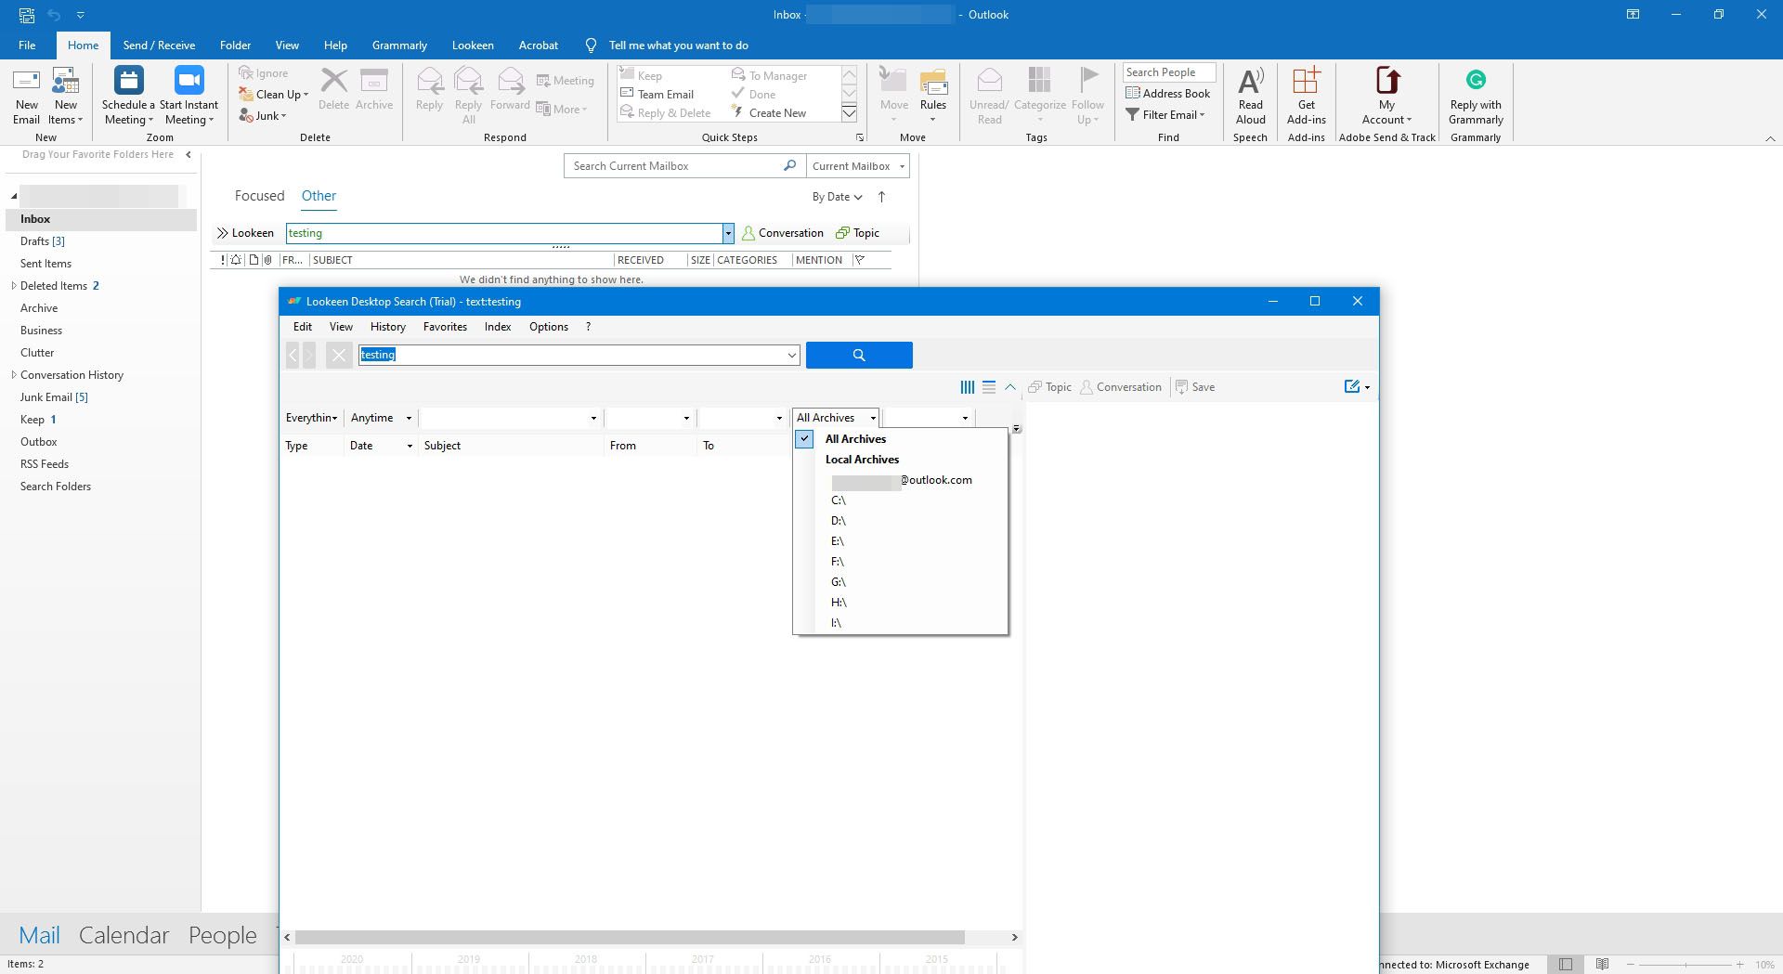Screen dimensions: 1783x974
Task: Open Filter Email dropdown
Action: (x=1165, y=114)
